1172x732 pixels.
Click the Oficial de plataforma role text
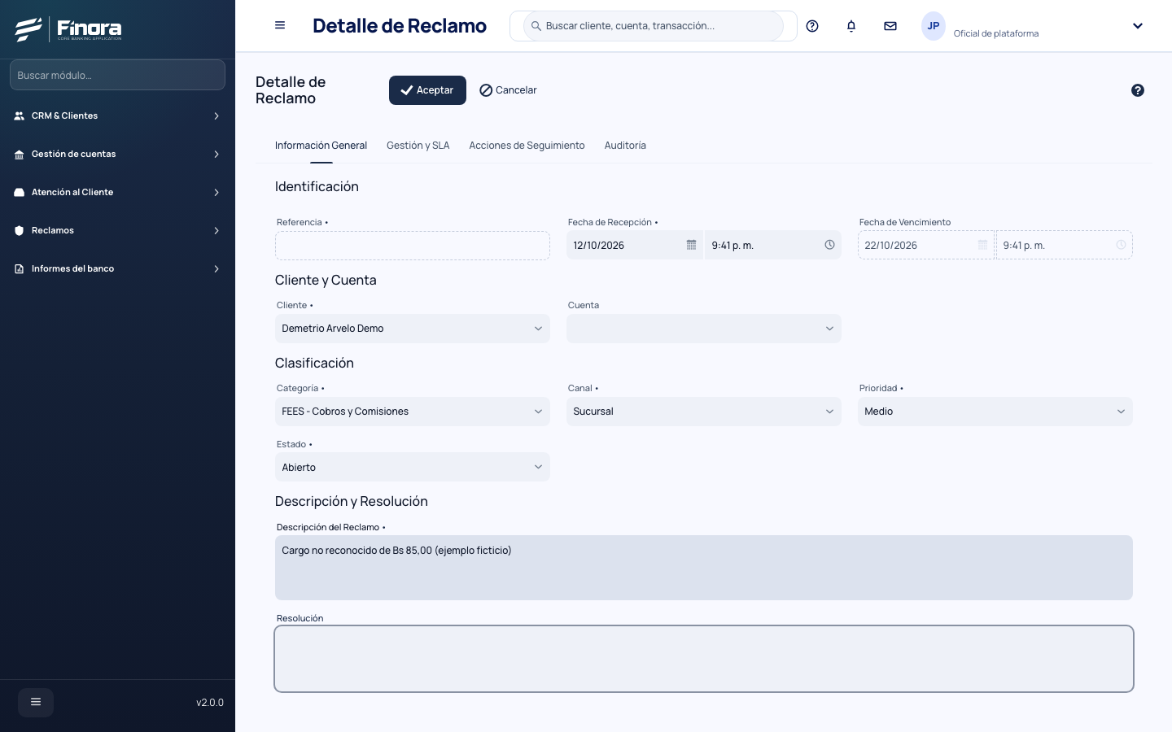click(996, 33)
